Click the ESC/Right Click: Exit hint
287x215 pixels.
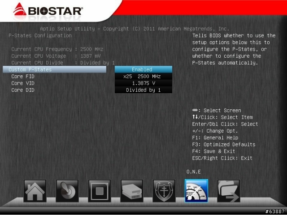point(222,158)
